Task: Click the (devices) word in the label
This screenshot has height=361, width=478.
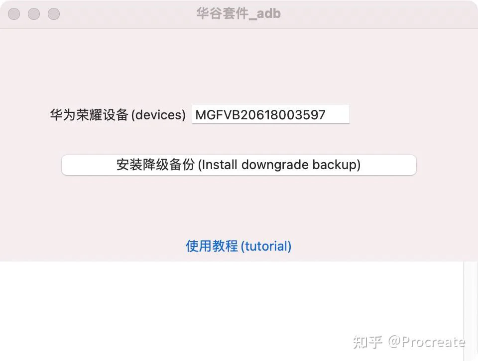Action: click(x=158, y=115)
